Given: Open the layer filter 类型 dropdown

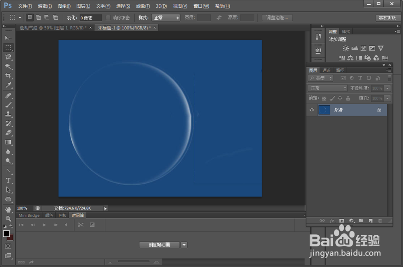Looking at the screenshot, I should tap(320, 78).
